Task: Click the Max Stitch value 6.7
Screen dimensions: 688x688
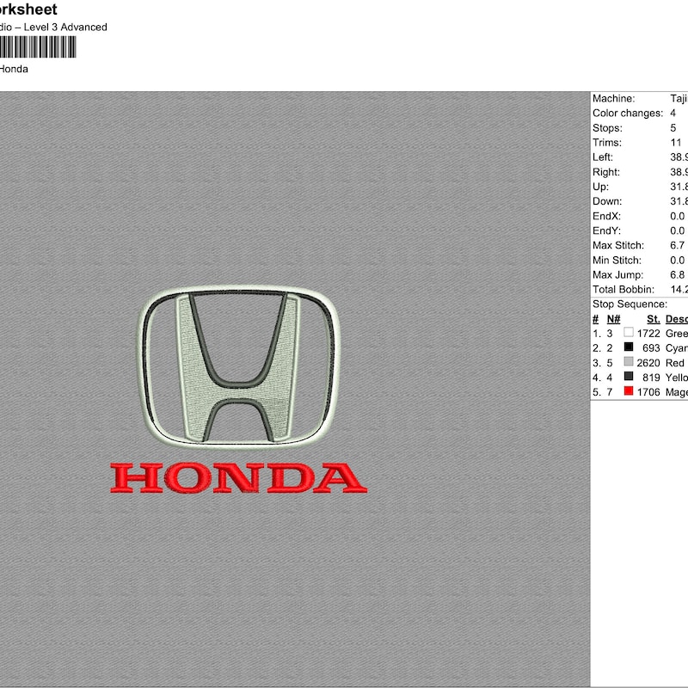Action: click(675, 244)
